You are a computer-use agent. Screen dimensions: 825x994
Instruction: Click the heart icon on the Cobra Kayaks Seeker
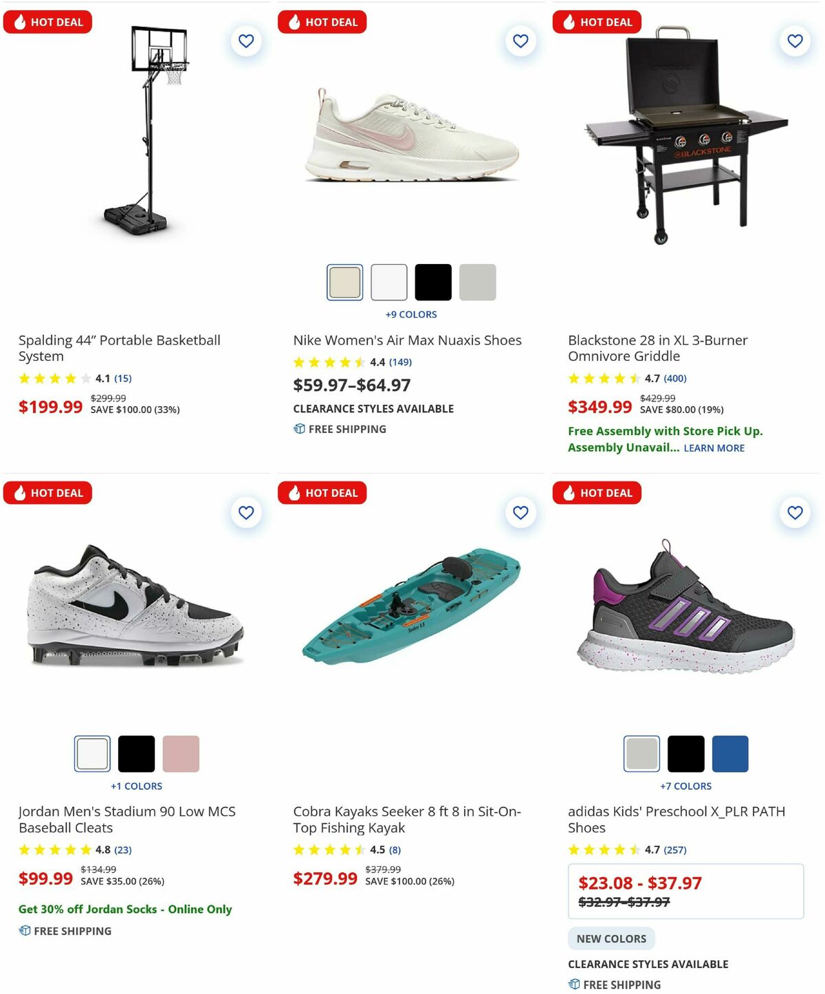pos(520,513)
